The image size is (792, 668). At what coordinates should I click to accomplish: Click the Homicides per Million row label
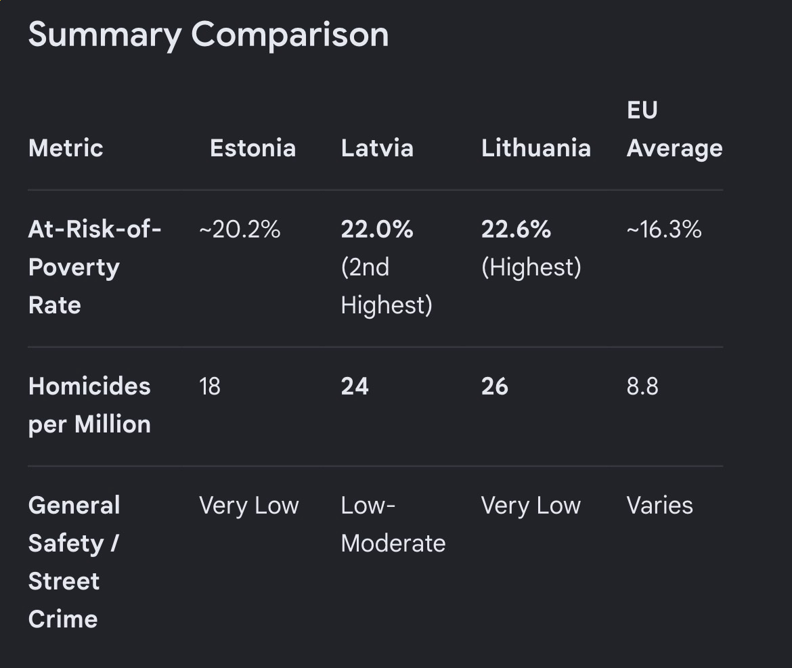click(89, 405)
